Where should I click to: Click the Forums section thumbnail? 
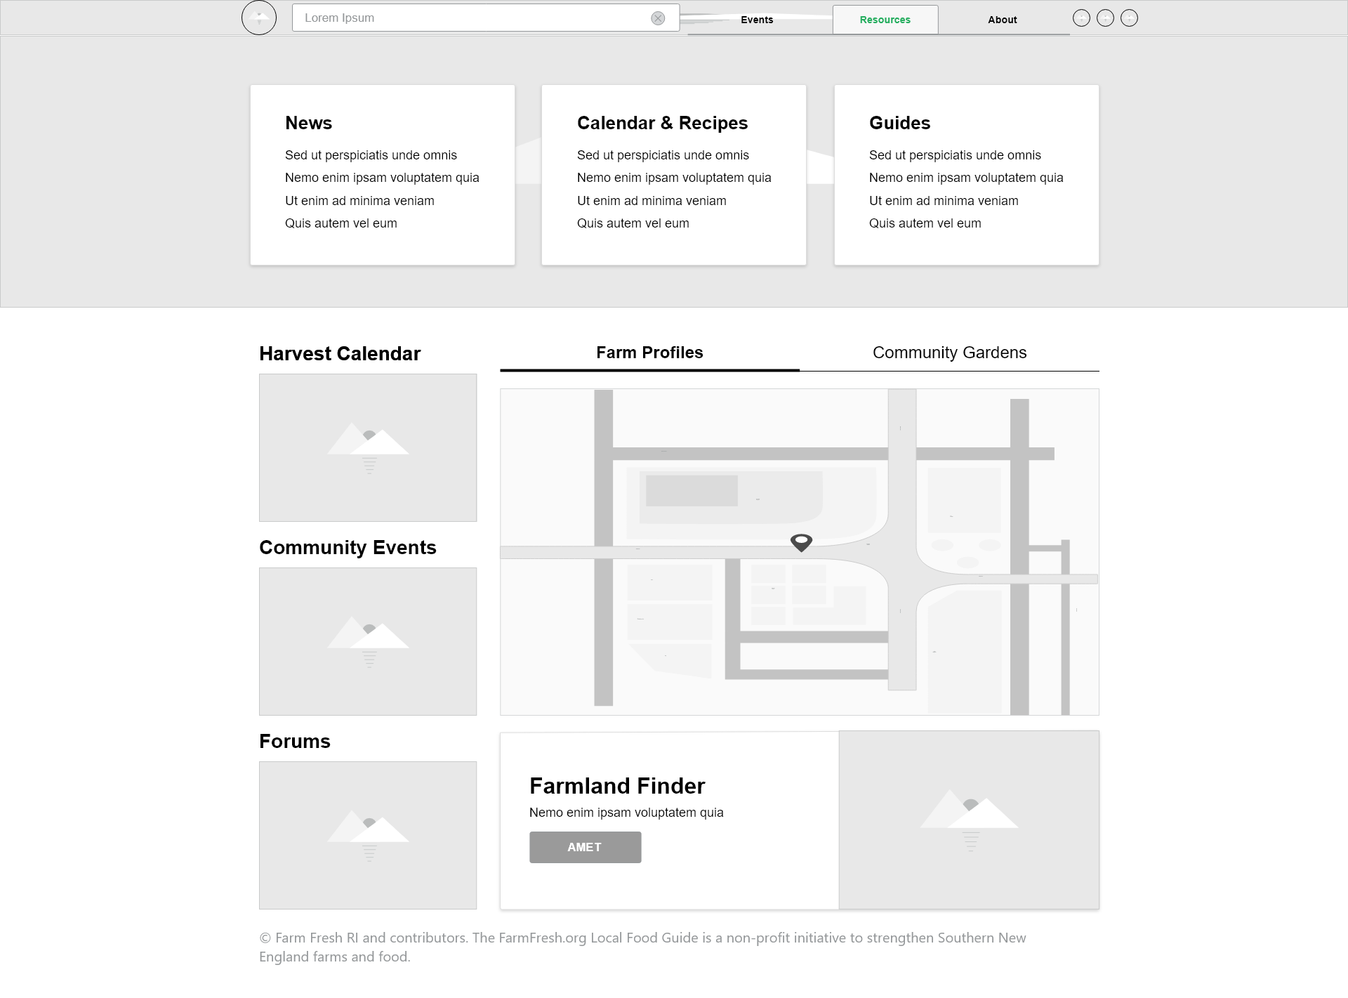(368, 834)
